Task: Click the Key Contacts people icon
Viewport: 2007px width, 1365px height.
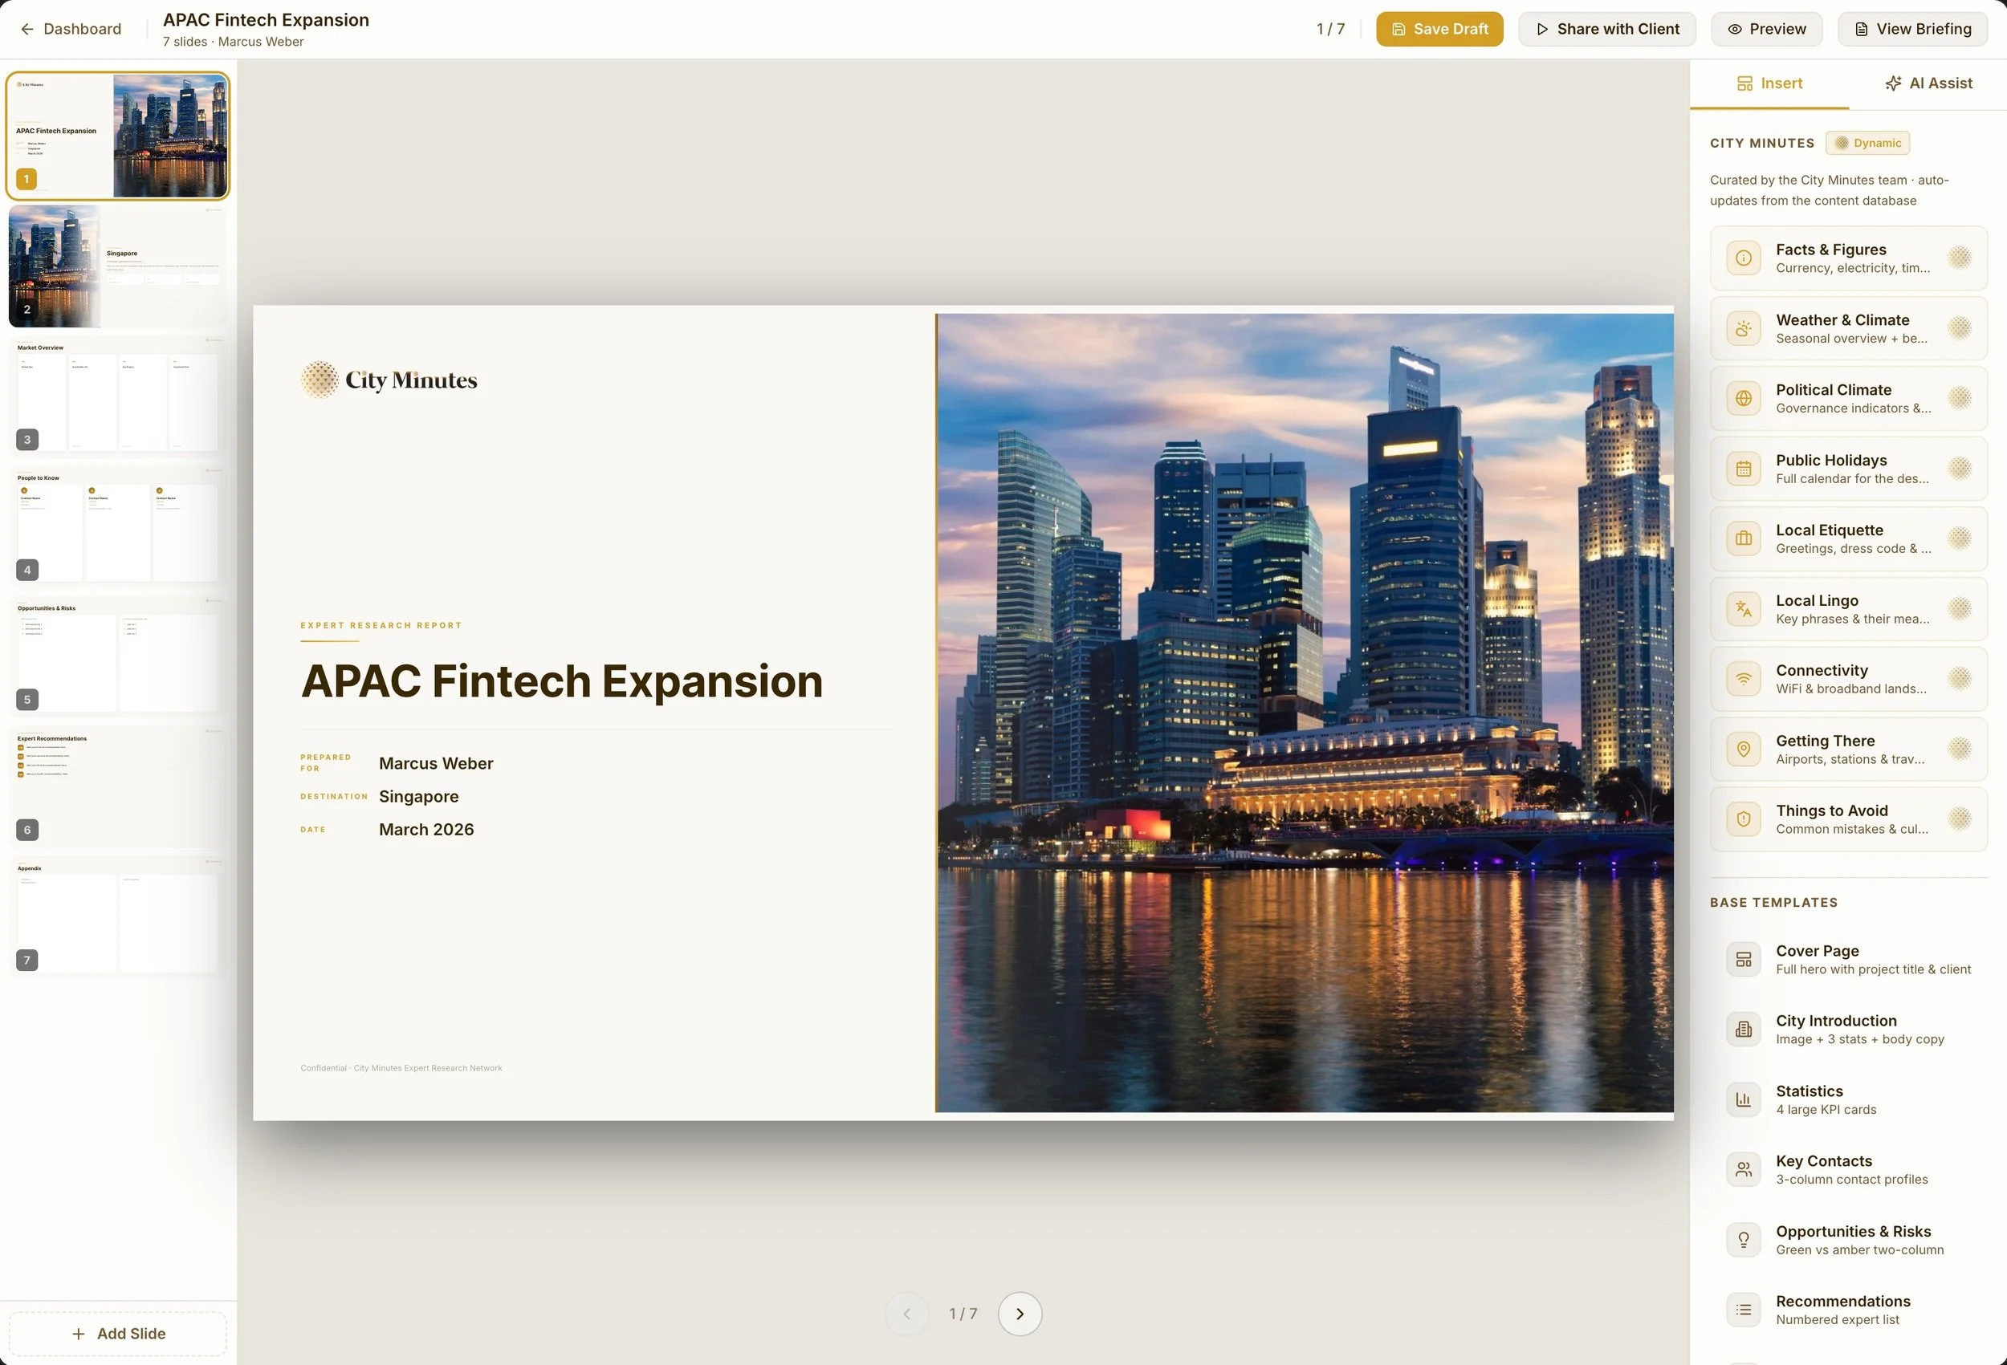Action: (x=1743, y=1170)
